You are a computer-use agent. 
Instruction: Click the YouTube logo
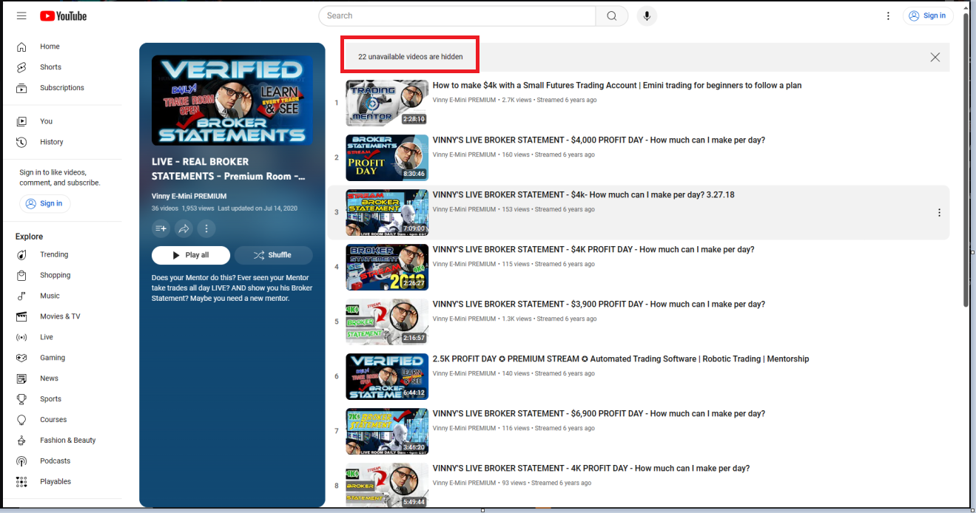coord(63,16)
